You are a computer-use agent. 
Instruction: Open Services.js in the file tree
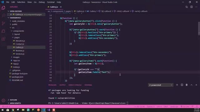pyautogui.click(x=20, y=54)
